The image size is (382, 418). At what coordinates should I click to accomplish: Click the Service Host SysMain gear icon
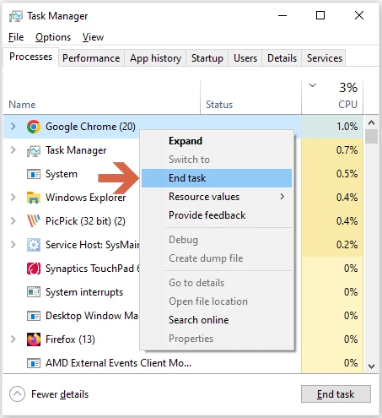pos(34,245)
